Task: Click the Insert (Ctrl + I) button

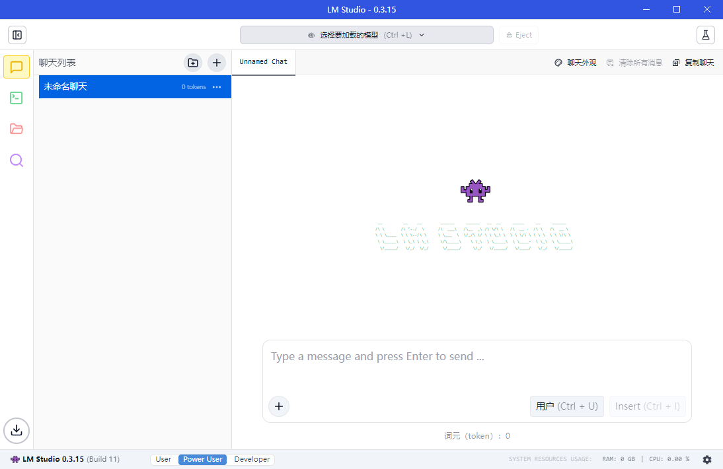Action: (x=648, y=406)
